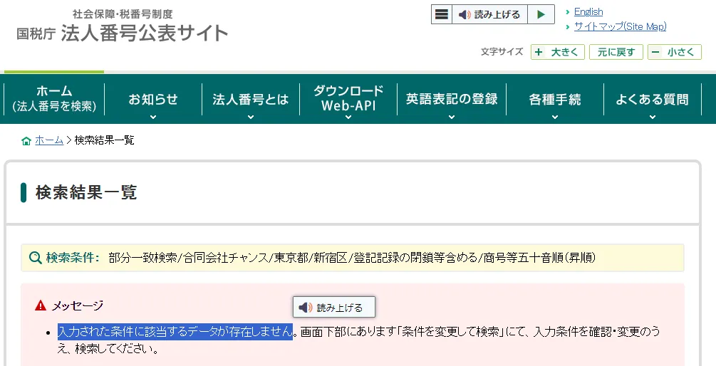Follow the ホーム breadcrumb link
716x366 pixels.
(49, 140)
